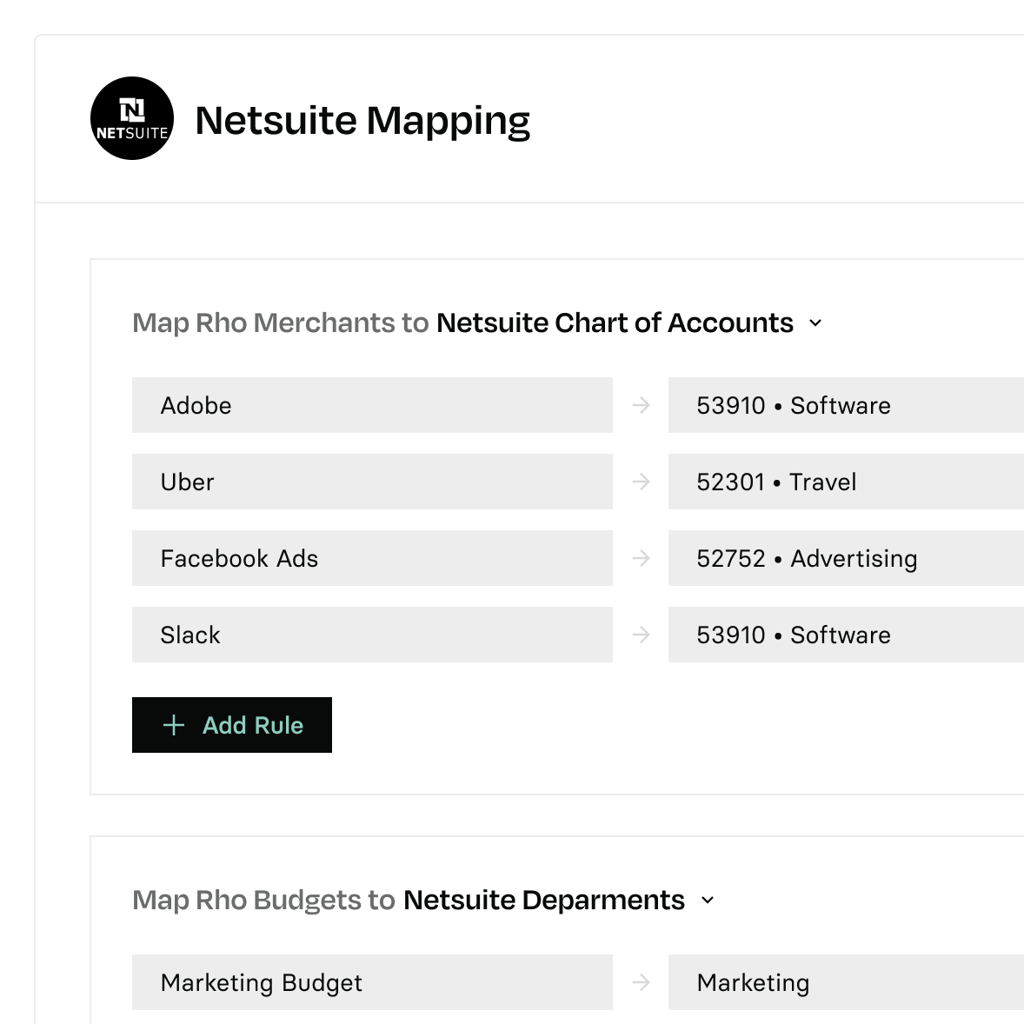The height and width of the screenshot is (1024, 1024).
Task: Click the plus icon in Add Rule
Action: [x=174, y=725]
